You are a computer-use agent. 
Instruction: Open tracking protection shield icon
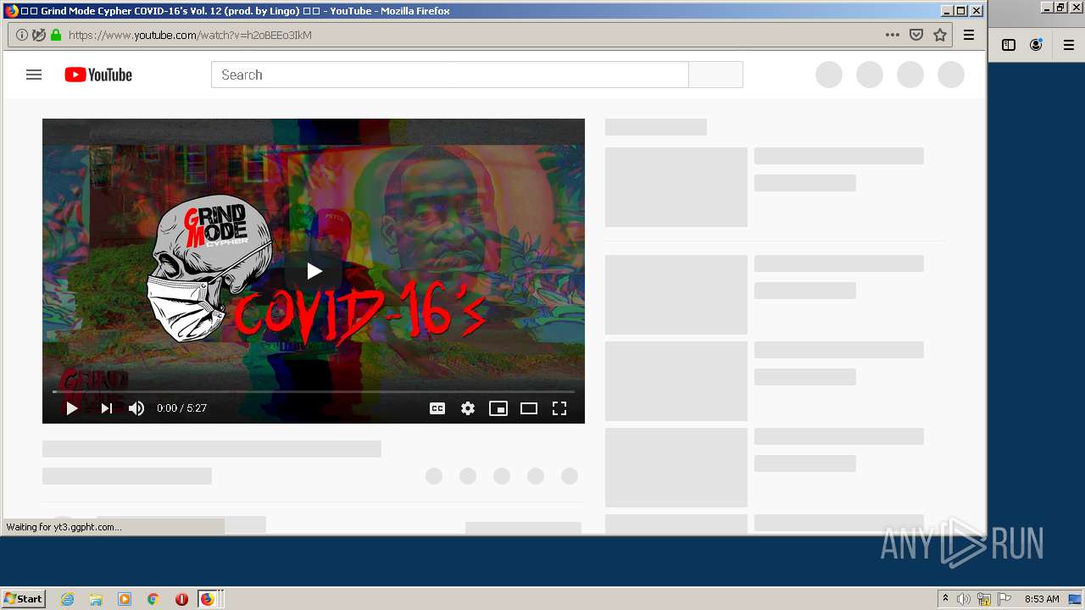coord(39,35)
